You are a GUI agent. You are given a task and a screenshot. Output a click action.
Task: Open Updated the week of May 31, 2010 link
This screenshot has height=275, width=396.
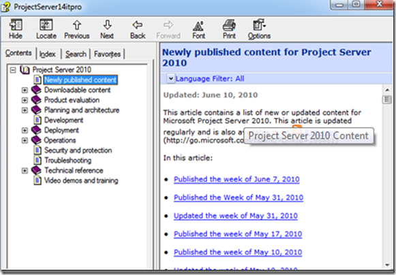pyautogui.click(x=236, y=216)
